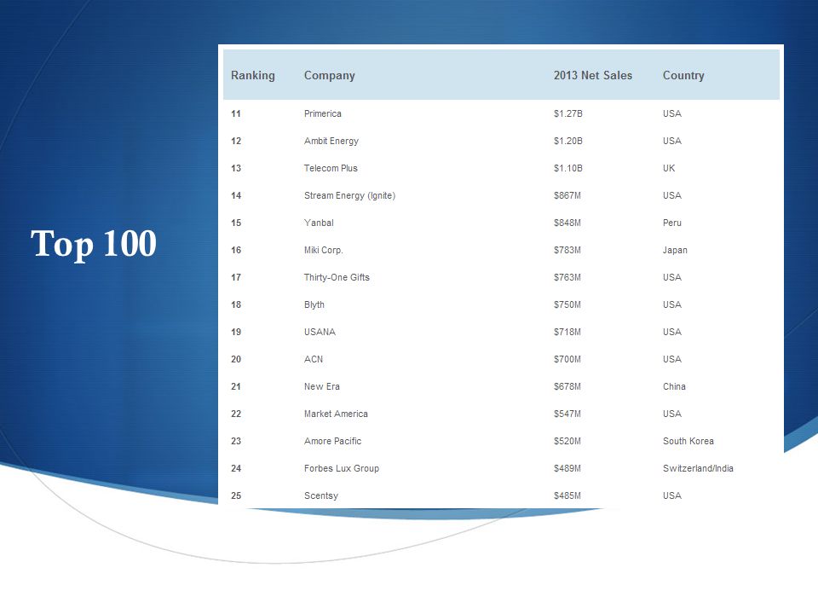Click ranking number 19
This screenshot has height=614, width=818.
(236, 332)
